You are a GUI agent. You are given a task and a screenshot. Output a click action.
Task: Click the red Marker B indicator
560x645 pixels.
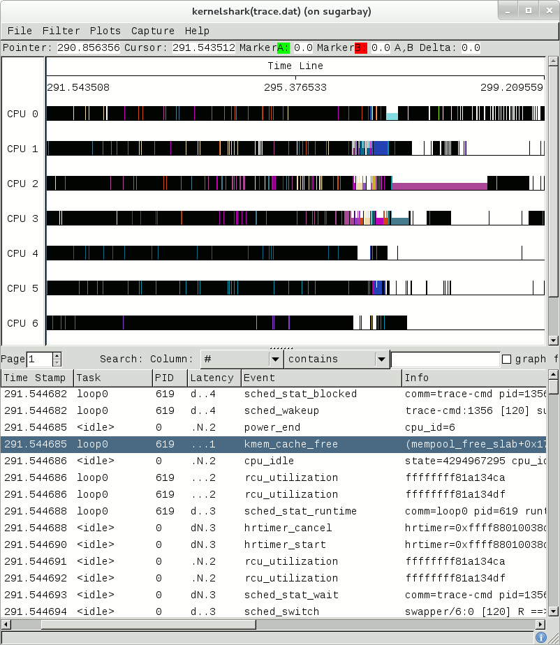[x=360, y=48]
